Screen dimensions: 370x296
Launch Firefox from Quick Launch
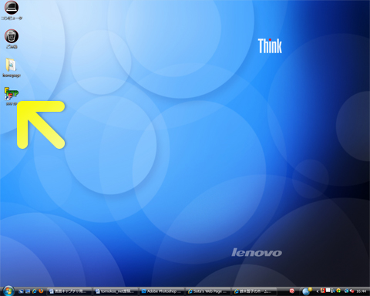(x=41, y=291)
